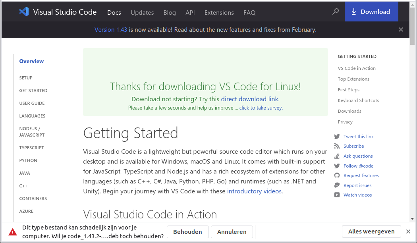Jump to First Steps section
Image resolution: width=417 pixels, height=243 pixels.
pyautogui.click(x=349, y=90)
